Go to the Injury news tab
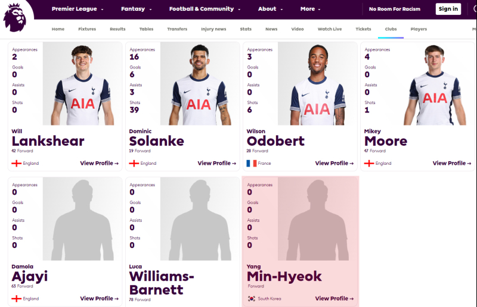Screen dimensions: 477x307 [x=213, y=29]
